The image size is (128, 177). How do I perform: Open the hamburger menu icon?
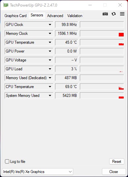122,14
